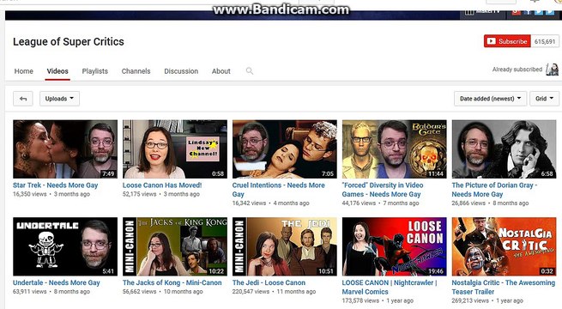This screenshot has width=562, height=309.
Task: Play The Jedi Mini-Canon thumbnail
Action: pyautogui.click(x=285, y=246)
